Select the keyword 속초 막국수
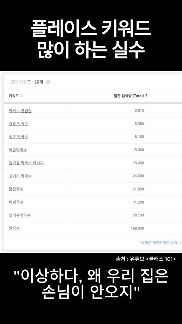Viewport: 182px width, 324px height. (x=18, y=137)
